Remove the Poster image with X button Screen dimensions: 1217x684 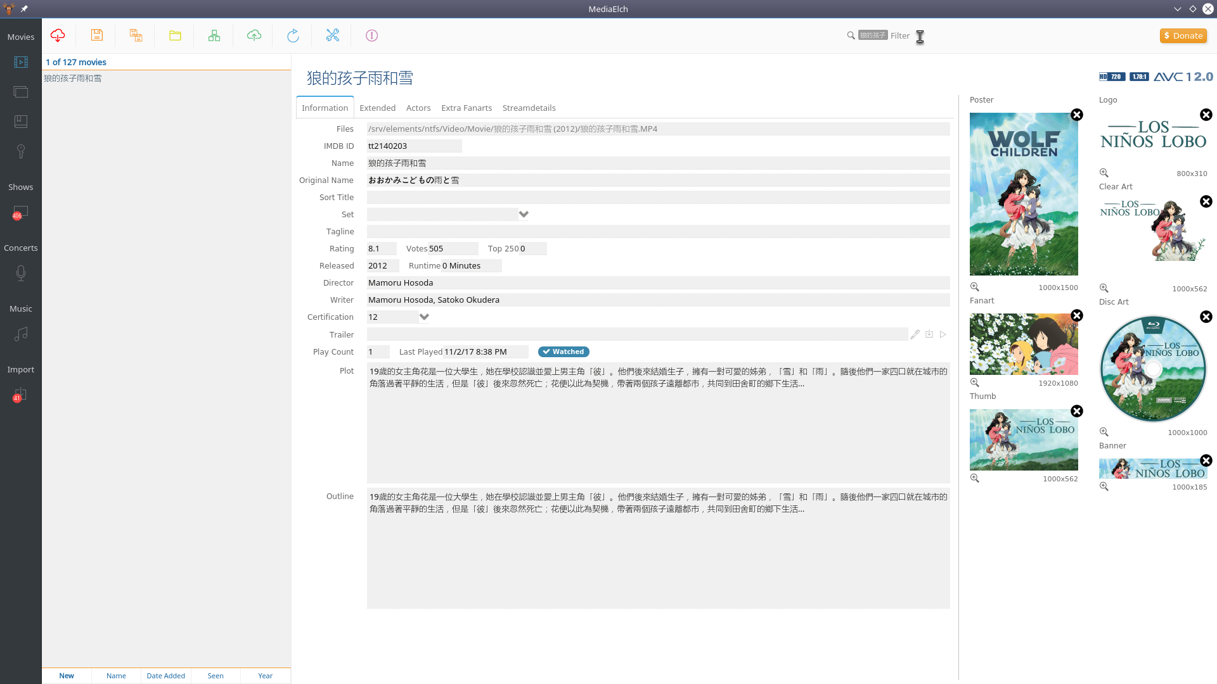click(x=1076, y=115)
